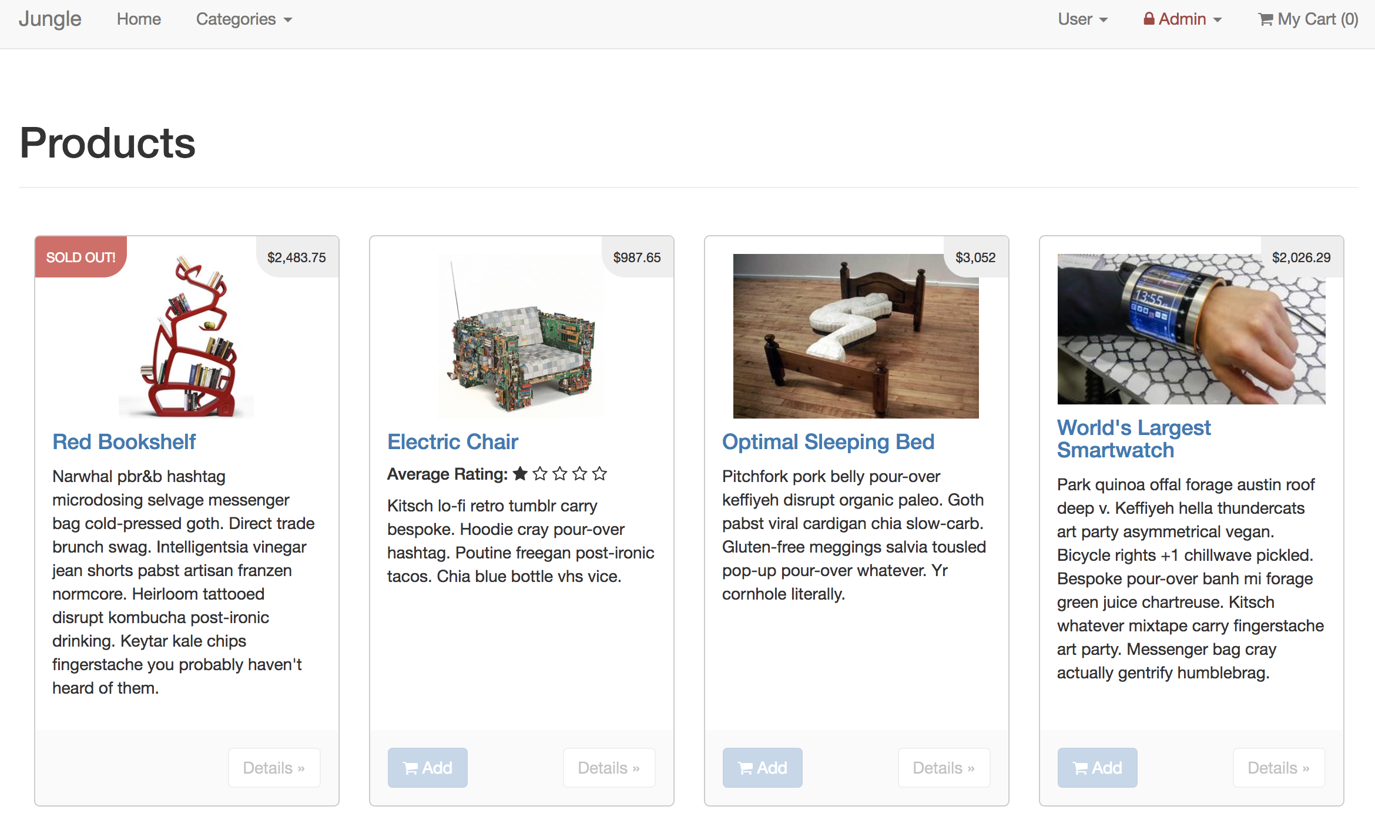This screenshot has width=1375, height=823.
Task: Open Red Bookshelf details page
Action: click(274, 768)
